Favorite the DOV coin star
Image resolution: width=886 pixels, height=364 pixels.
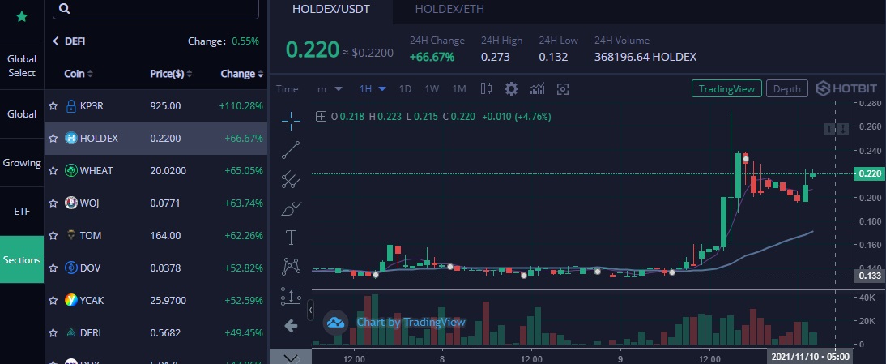tap(53, 268)
